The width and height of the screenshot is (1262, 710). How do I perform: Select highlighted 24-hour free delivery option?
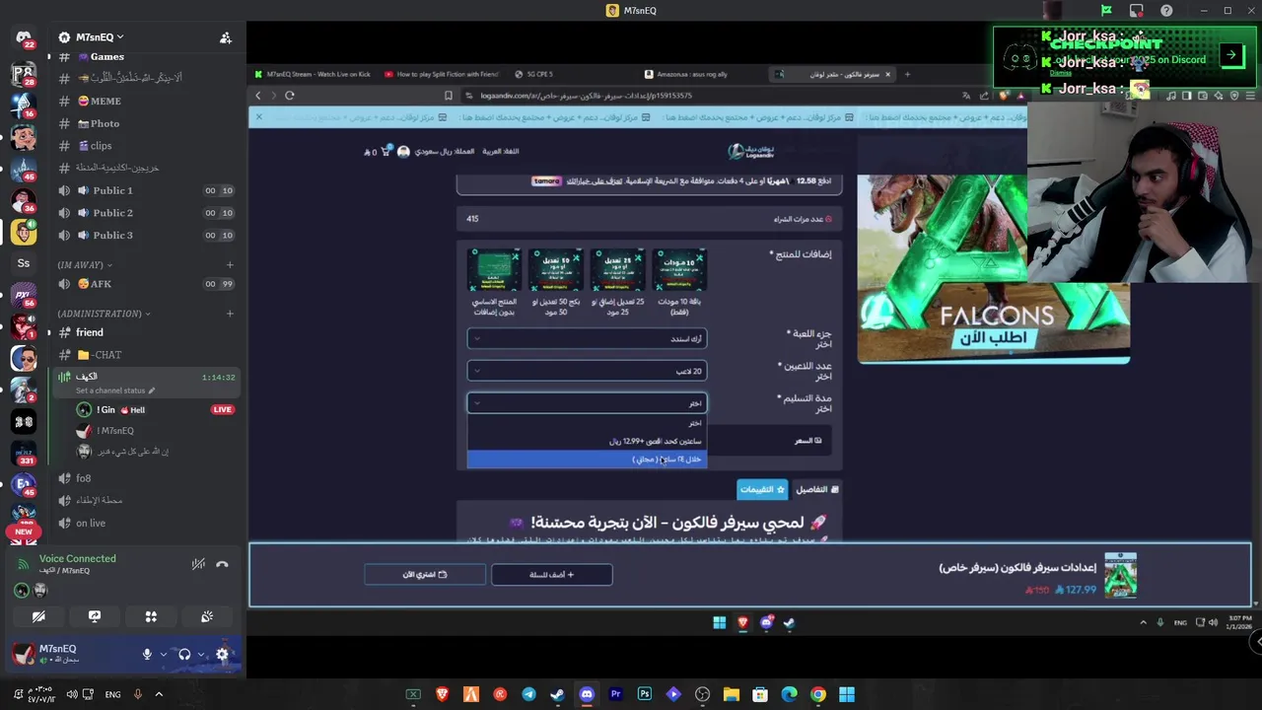point(587,460)
